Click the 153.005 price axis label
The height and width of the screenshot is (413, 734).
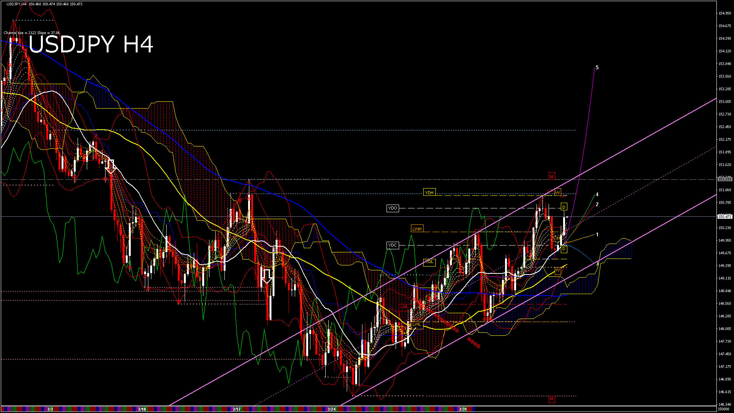point(725,102)
